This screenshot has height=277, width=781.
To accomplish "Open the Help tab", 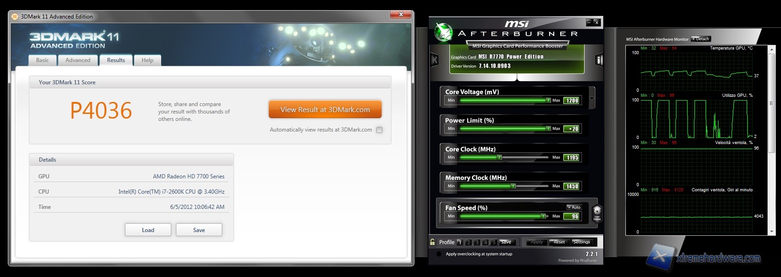I will [147, 60].
